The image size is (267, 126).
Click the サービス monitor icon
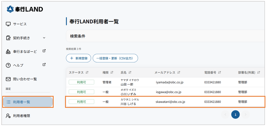click(x=8, y=24)
